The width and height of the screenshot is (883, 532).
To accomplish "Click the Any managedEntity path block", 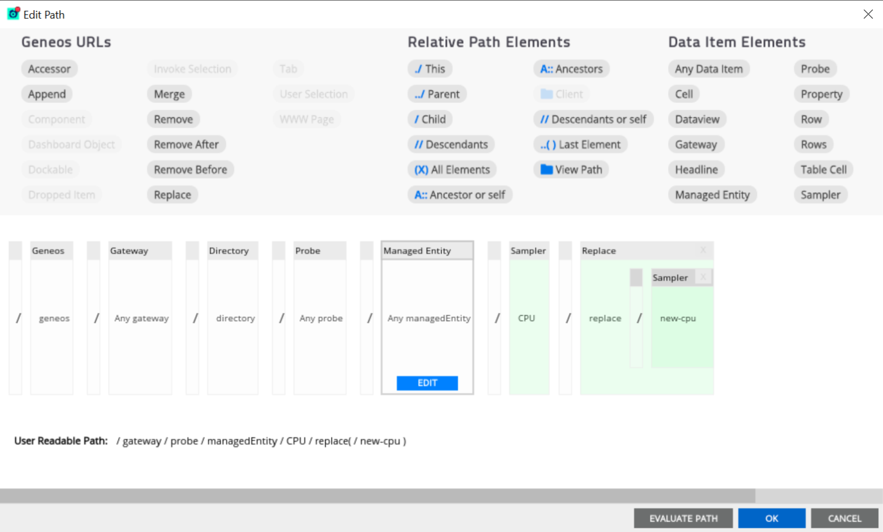I will pos(428,318).
